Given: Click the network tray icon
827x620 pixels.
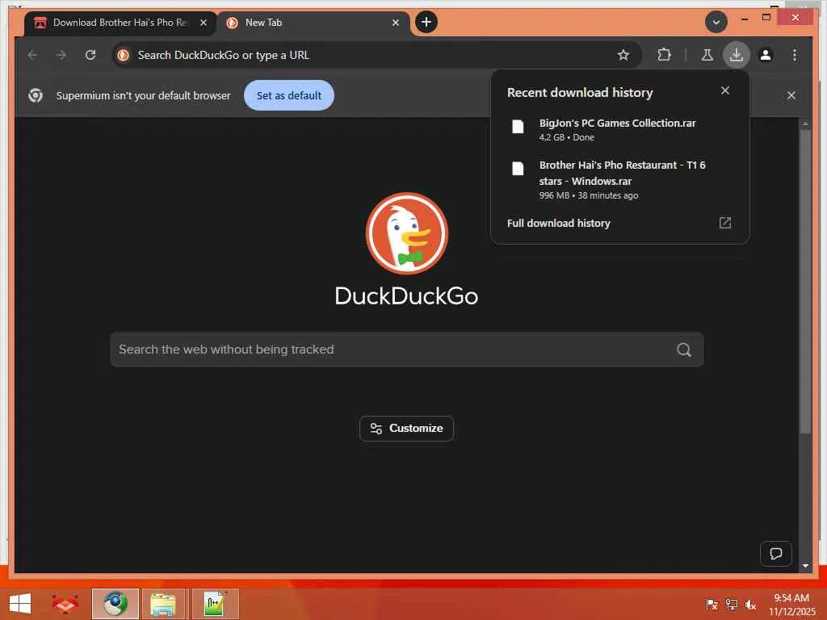Looking at the screenshot, I should 731,604.
